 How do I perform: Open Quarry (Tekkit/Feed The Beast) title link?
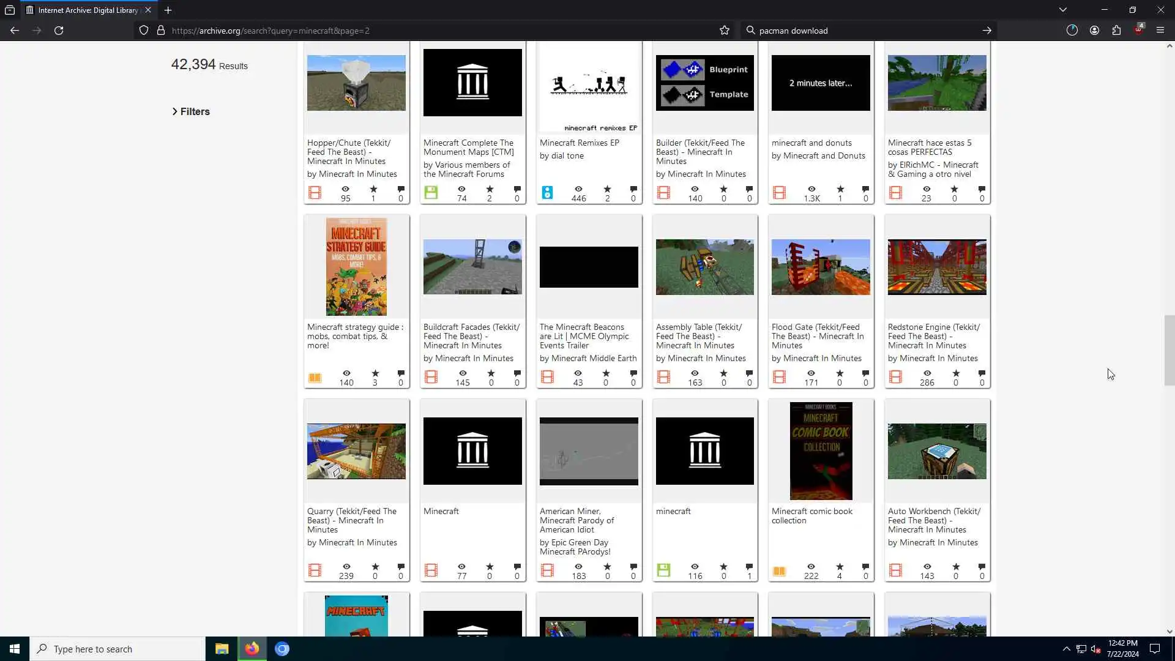[351, 520]
